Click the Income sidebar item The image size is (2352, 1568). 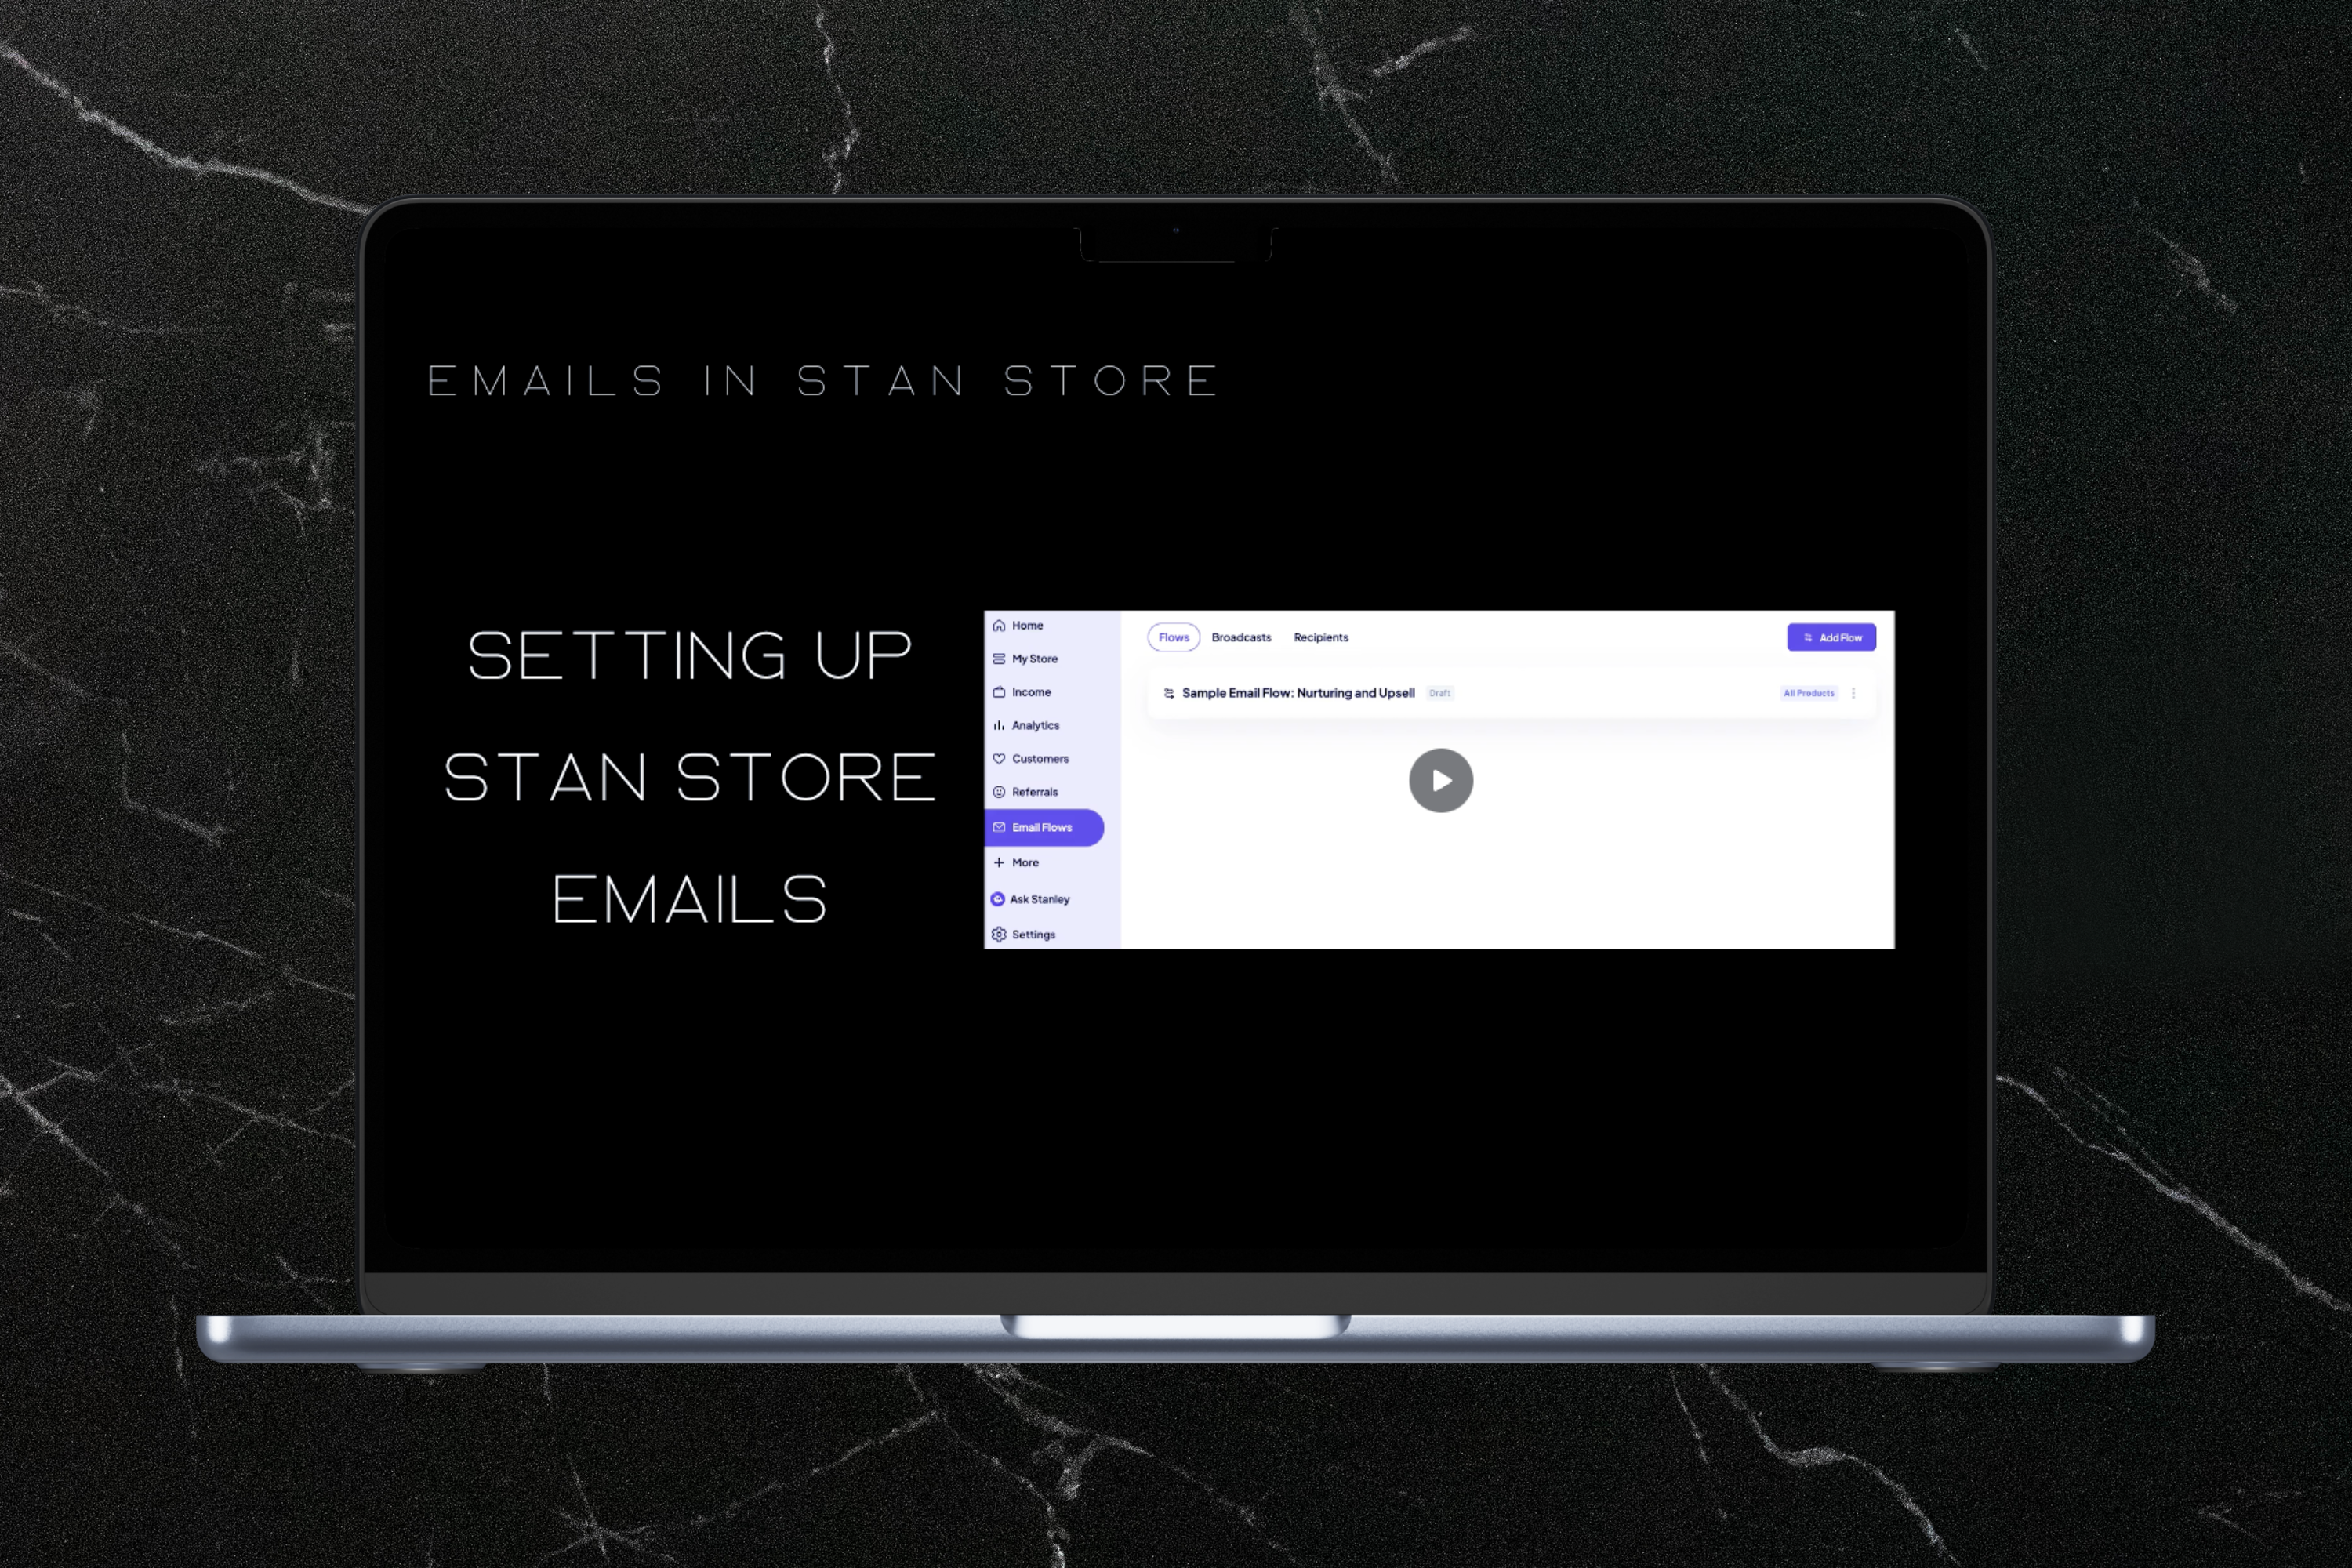tap(1033, 691)
